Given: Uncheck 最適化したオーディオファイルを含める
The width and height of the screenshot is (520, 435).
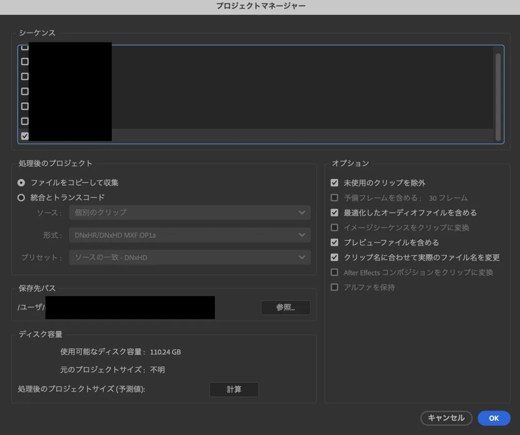Looking at the screenshot, I should [334, 212].
